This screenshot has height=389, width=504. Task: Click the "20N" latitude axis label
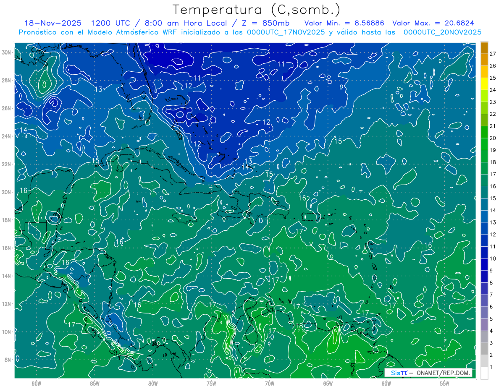(x=7, y=192)
